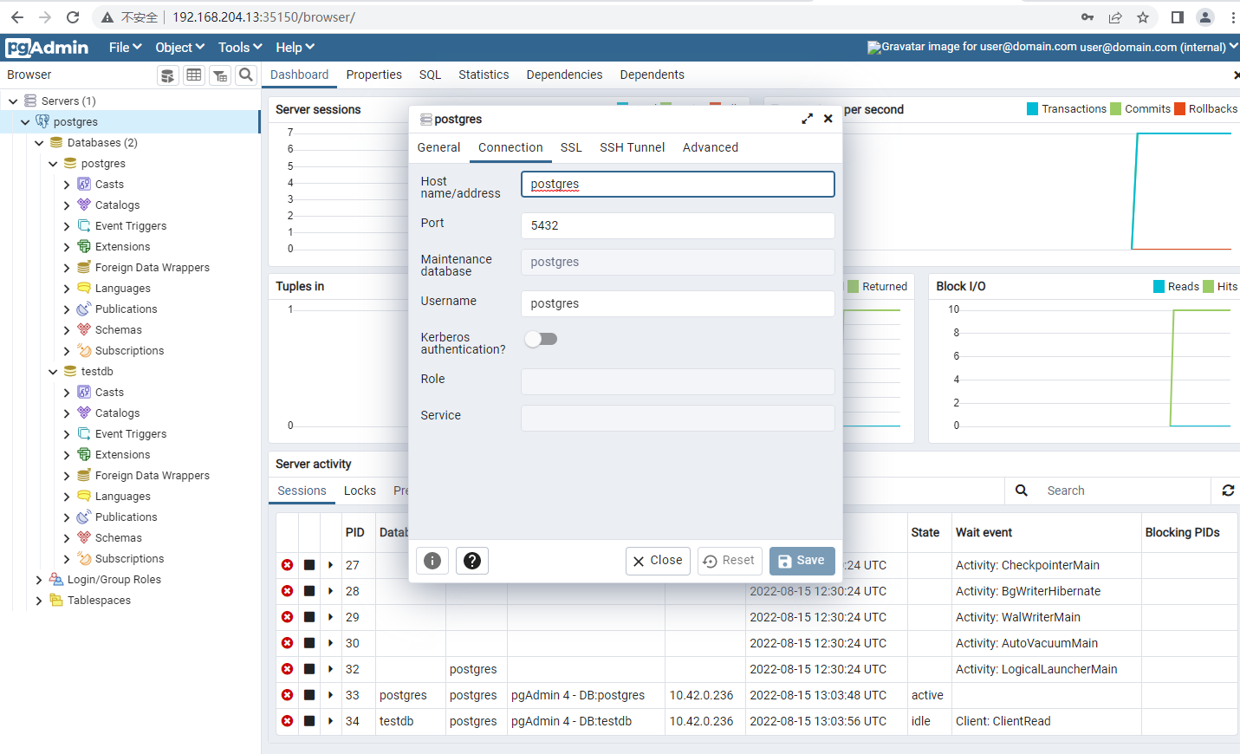The height and width of the screenshot is (754, 1240).
Task: Expand Schemas under postgres database
Action: [x=67, y=330]
